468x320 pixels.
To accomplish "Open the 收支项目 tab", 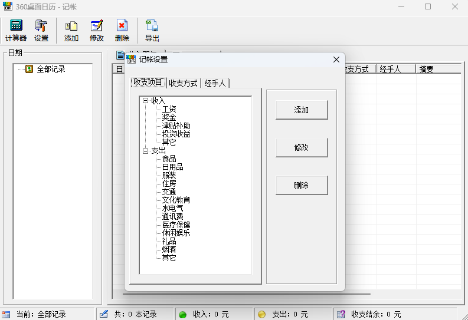I will [148, 83].
